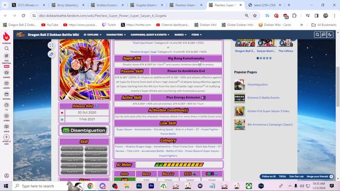Click the Plus Energy Emission speaker icon

click(203, 98)
